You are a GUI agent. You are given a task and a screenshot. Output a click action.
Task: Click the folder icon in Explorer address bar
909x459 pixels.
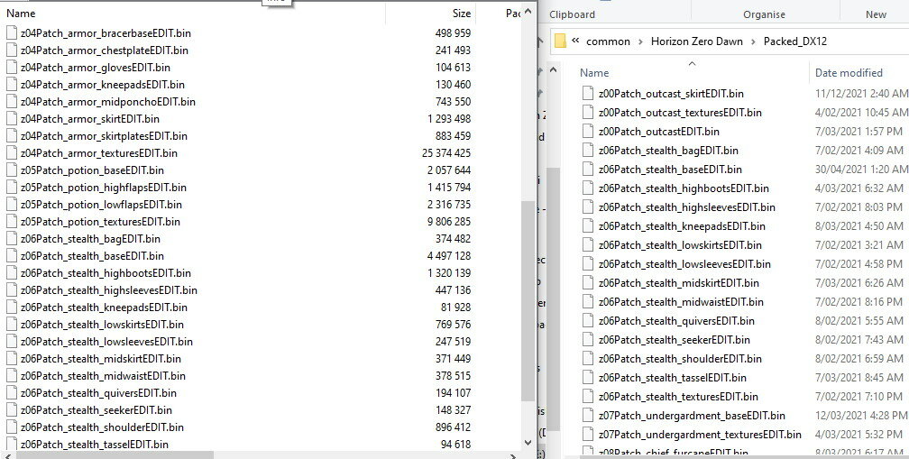[560, 41]
